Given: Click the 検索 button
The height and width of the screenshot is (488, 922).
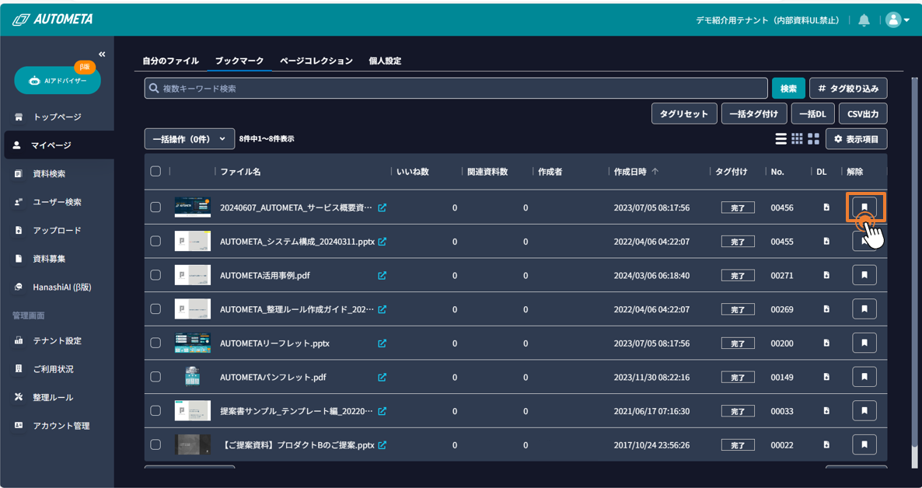Looking at the screenshot, I should pos(788,88).
